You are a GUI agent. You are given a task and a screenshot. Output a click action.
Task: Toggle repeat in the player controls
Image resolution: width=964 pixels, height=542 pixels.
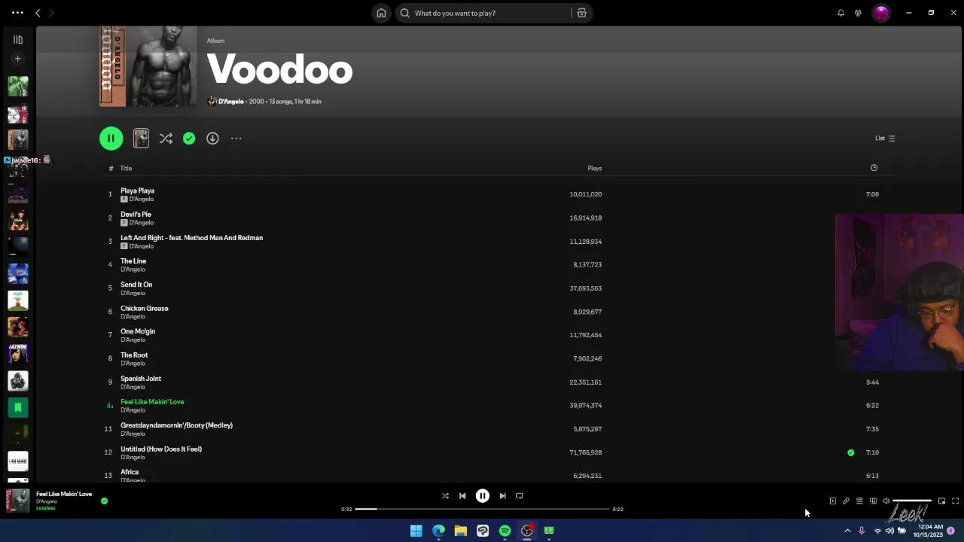(x=520, y=496)
